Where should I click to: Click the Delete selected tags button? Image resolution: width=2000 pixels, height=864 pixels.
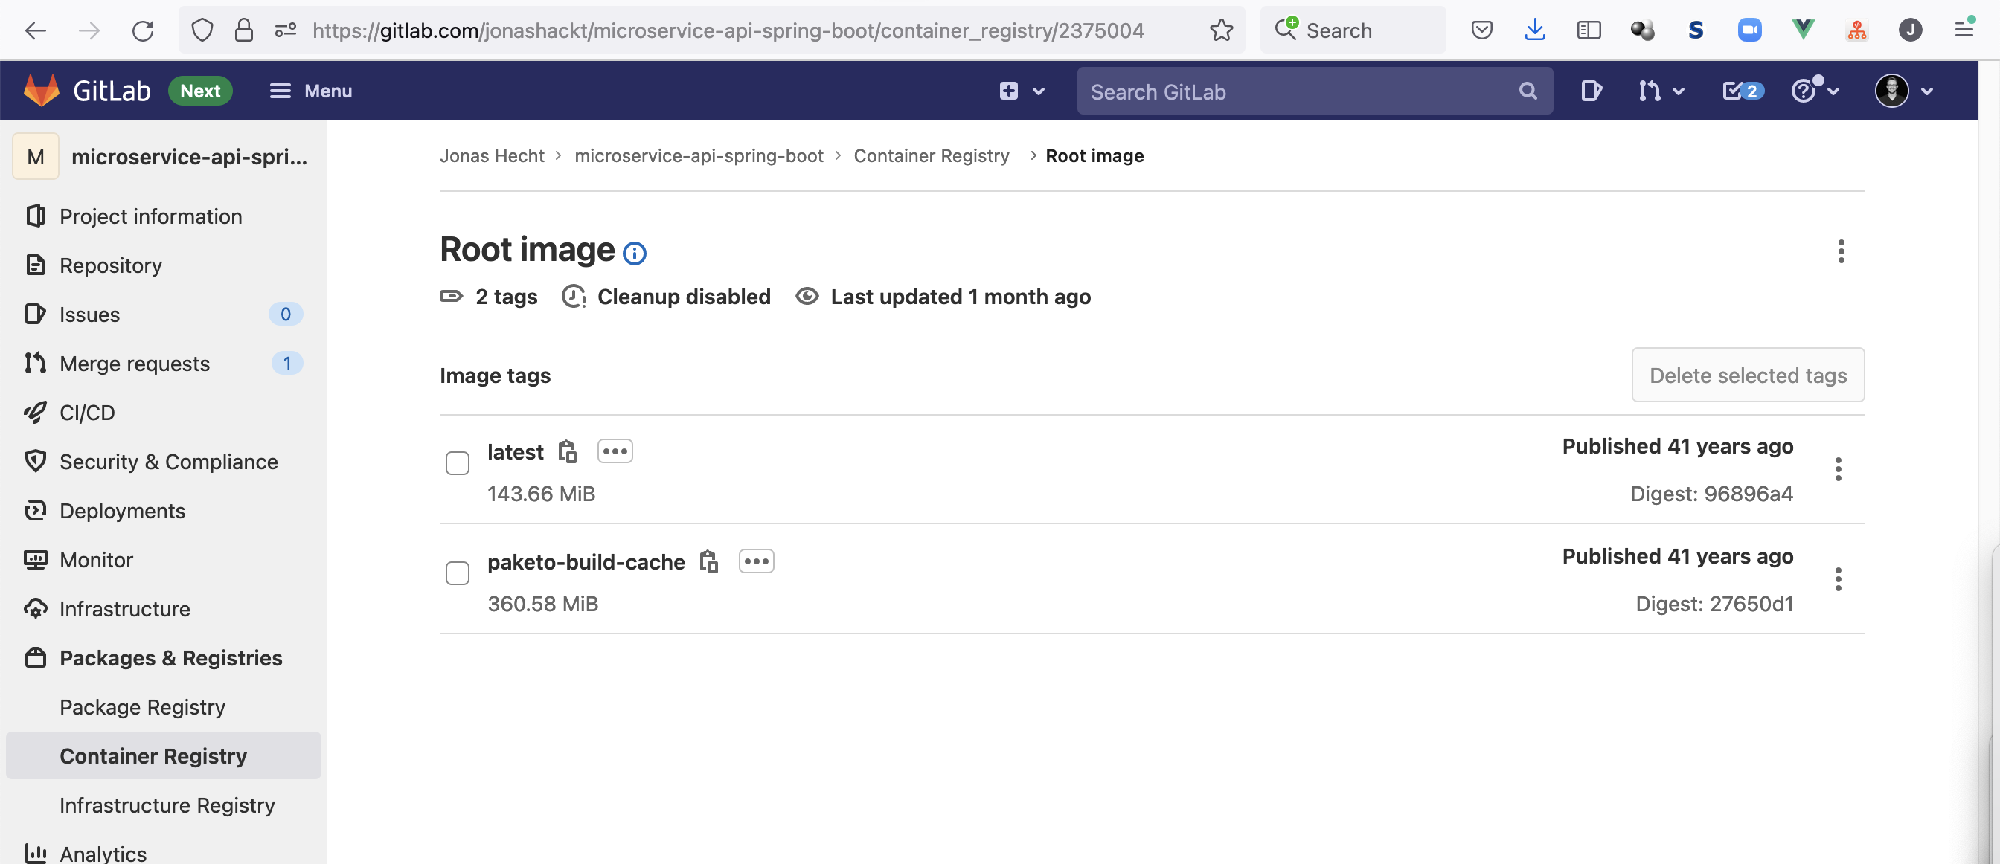[1748, 373]
